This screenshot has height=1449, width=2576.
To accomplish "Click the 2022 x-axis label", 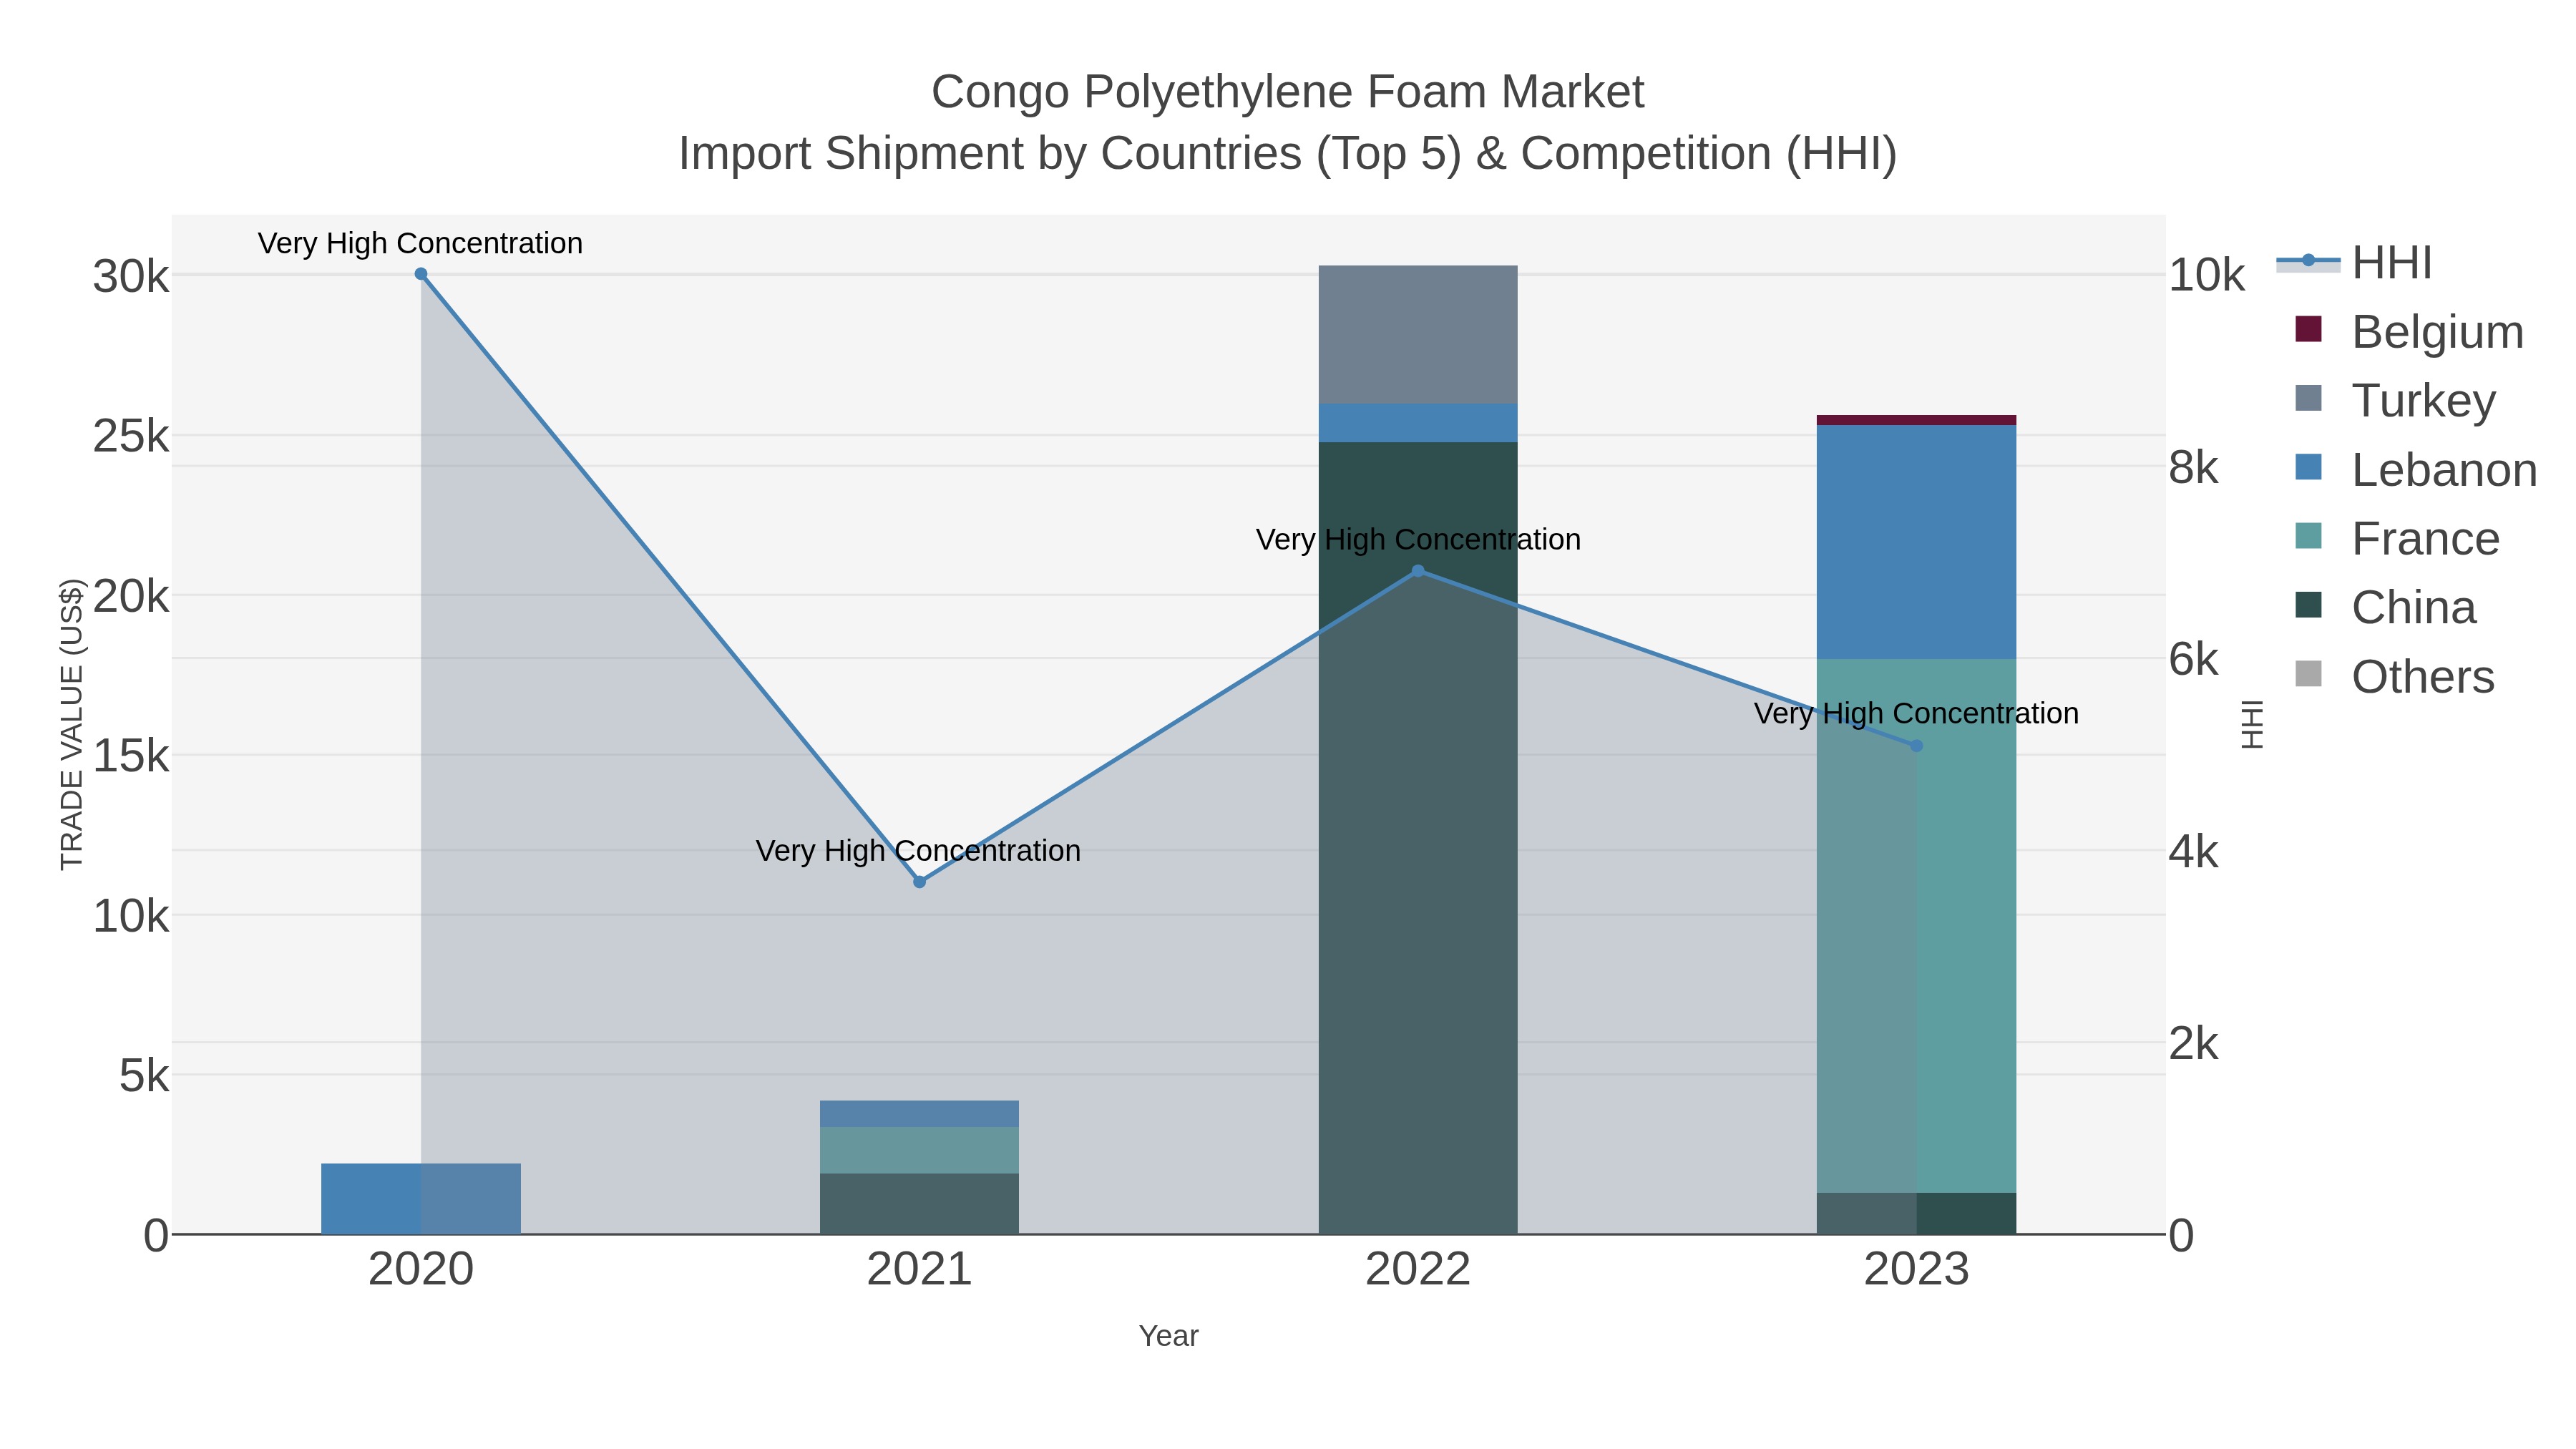I will (x=1418, y=1270).
